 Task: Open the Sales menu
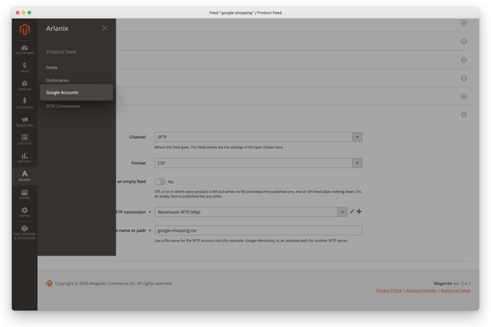[x=25, y=68]
